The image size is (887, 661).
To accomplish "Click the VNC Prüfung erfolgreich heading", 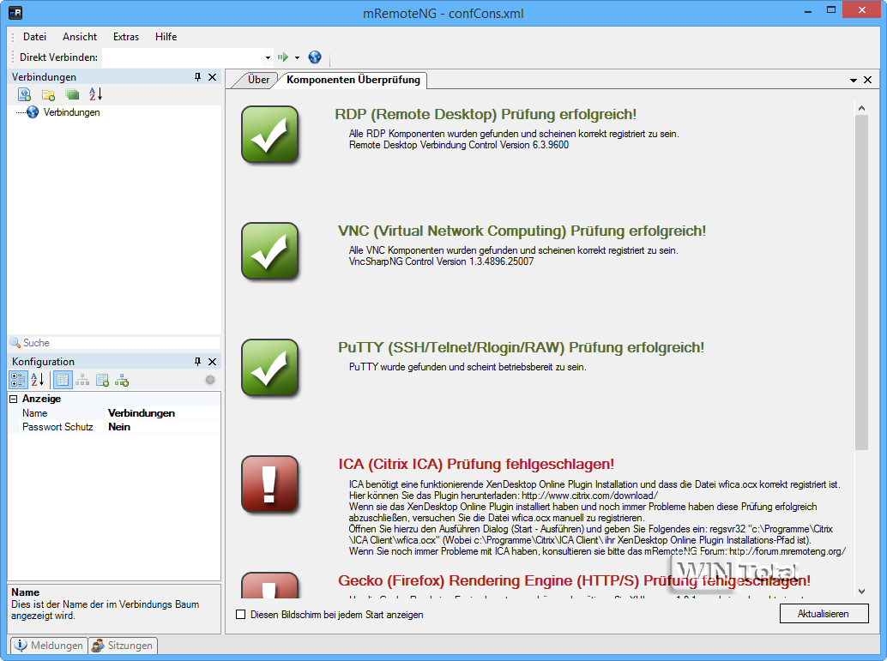I will coord(522,231).
